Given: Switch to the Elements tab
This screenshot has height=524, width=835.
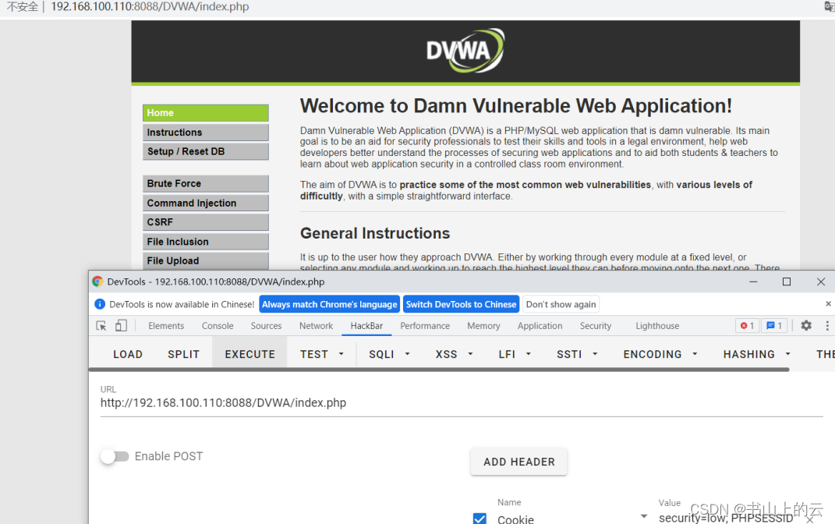Looking at the screenshot, I should 166,325.
